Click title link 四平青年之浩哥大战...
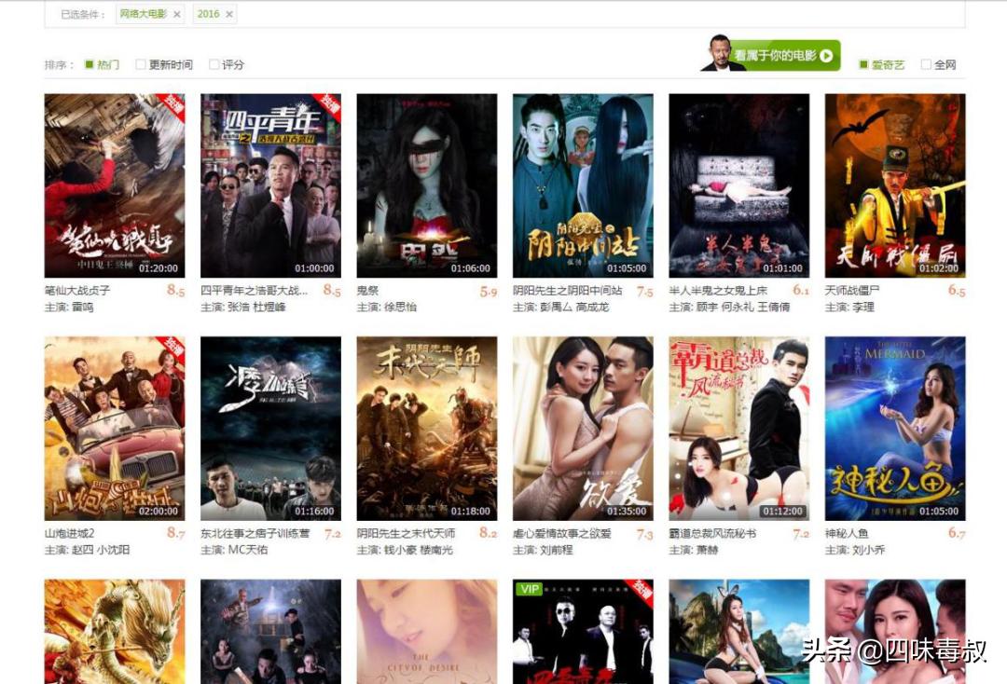The height and width of the screenshot is (684, 1007). (x=255, y=291)
